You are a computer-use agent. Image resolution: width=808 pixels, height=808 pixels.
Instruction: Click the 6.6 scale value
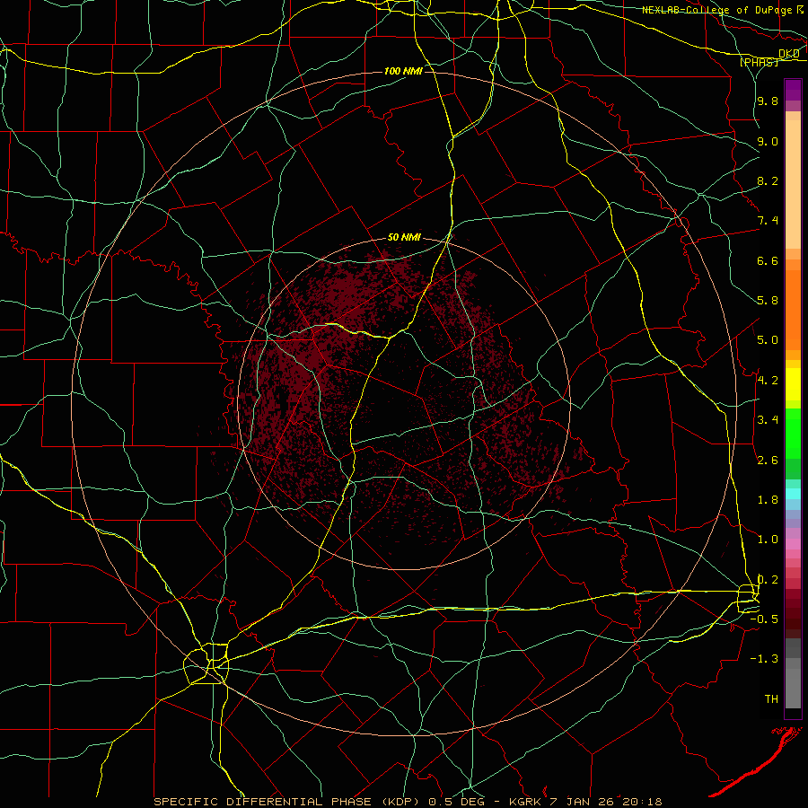tap(768, 260)
